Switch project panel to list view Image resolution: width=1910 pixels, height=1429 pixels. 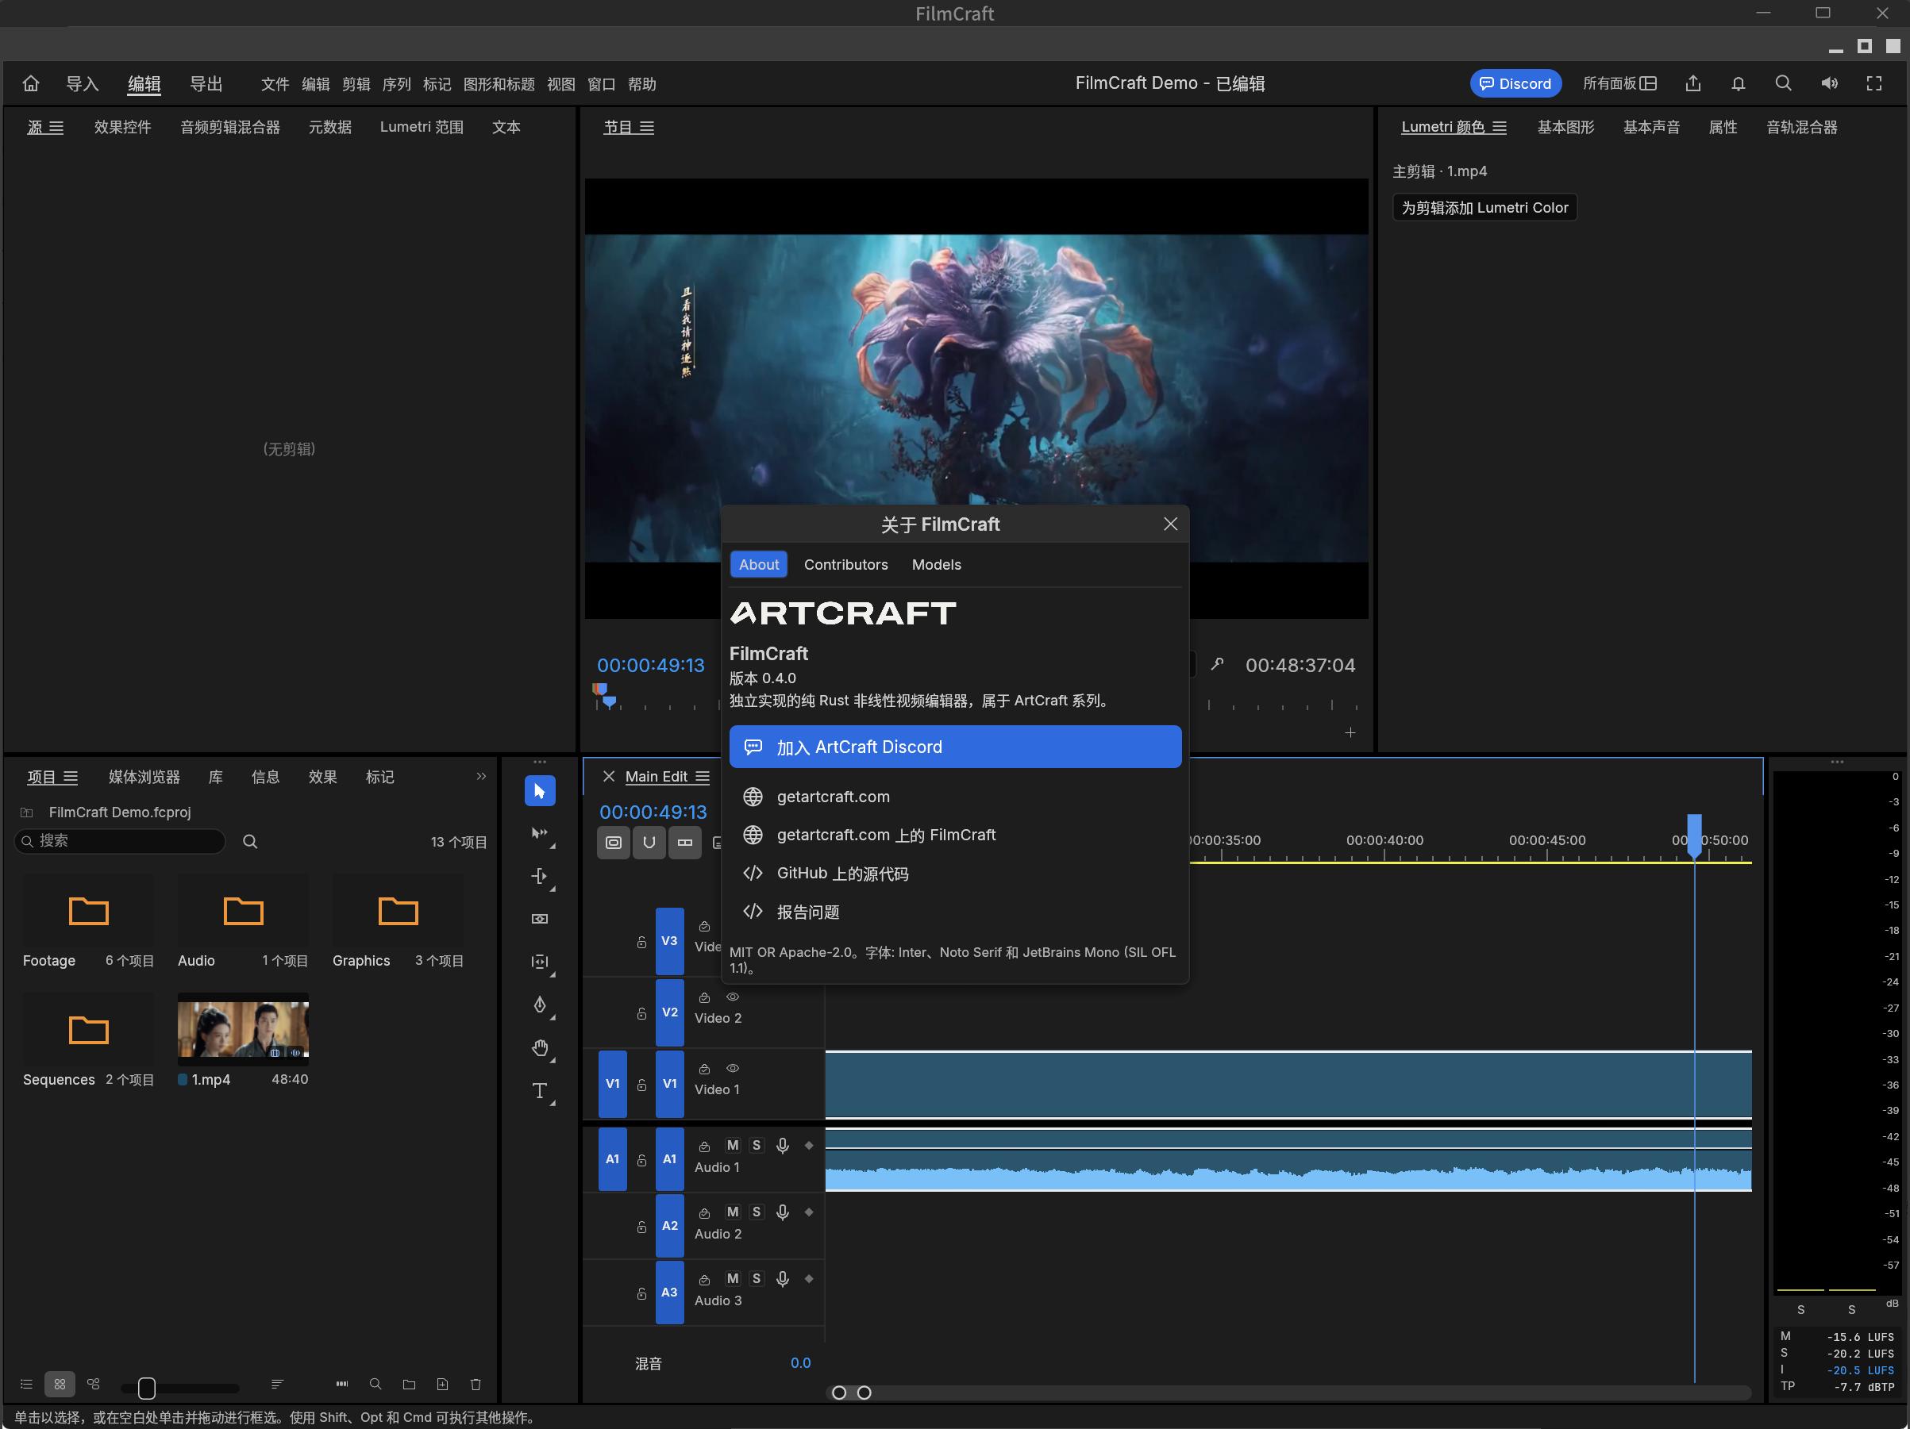27,1384
